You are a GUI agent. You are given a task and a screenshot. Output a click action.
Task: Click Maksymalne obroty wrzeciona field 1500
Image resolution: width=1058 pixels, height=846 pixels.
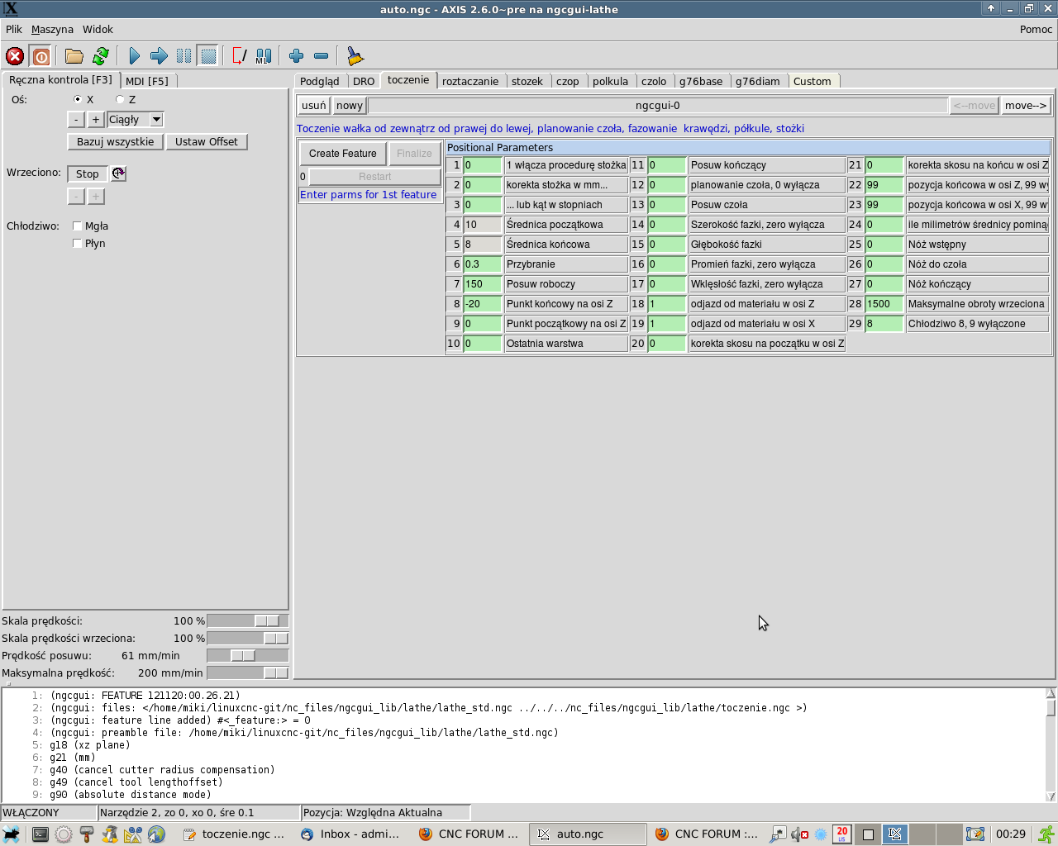coord(884,304)
